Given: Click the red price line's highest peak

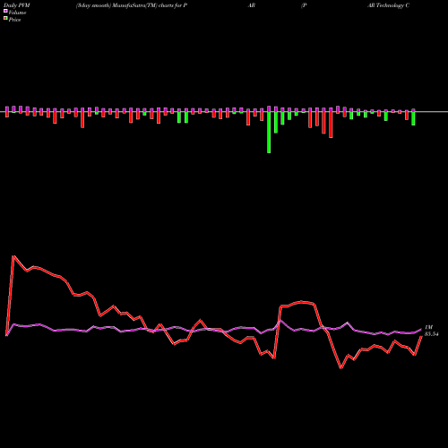Looking at the screenshot, I should click(13, 256).
